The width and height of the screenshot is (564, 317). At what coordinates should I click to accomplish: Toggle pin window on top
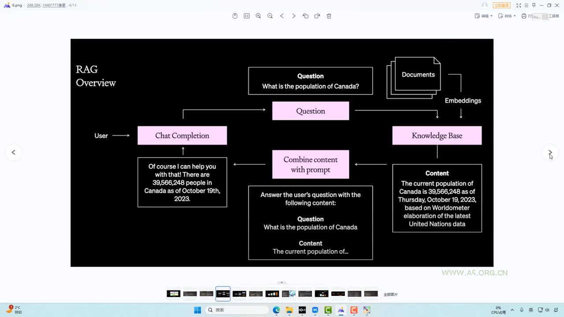coord(534,5)
